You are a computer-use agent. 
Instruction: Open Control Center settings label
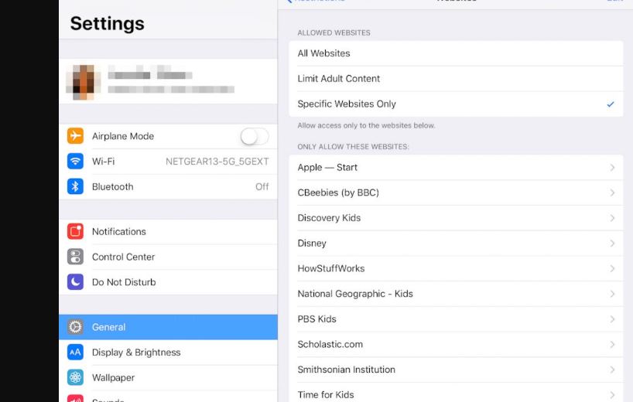[x=124, y=257]
